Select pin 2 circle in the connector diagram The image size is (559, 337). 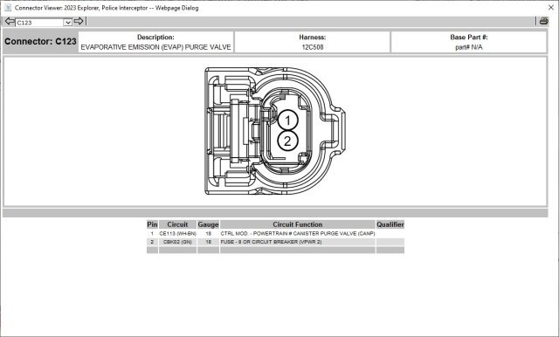click(287, 141)
